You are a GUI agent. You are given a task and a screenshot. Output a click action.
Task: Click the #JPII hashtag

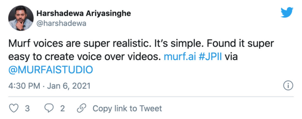210,57
